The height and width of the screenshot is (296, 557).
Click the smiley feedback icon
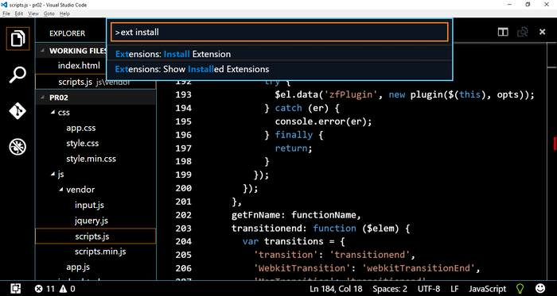540,288
